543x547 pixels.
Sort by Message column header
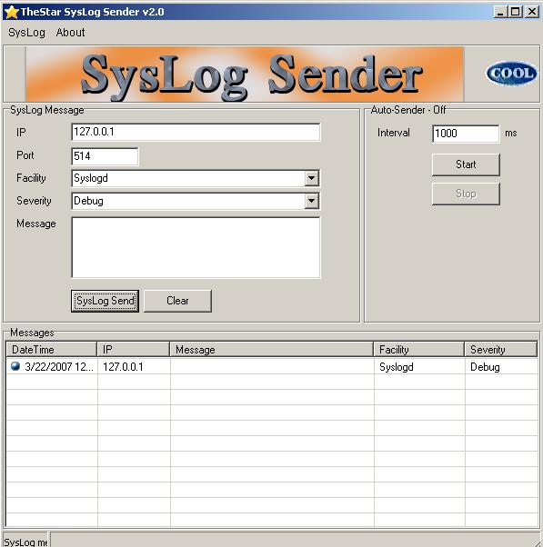pos(271,349)
